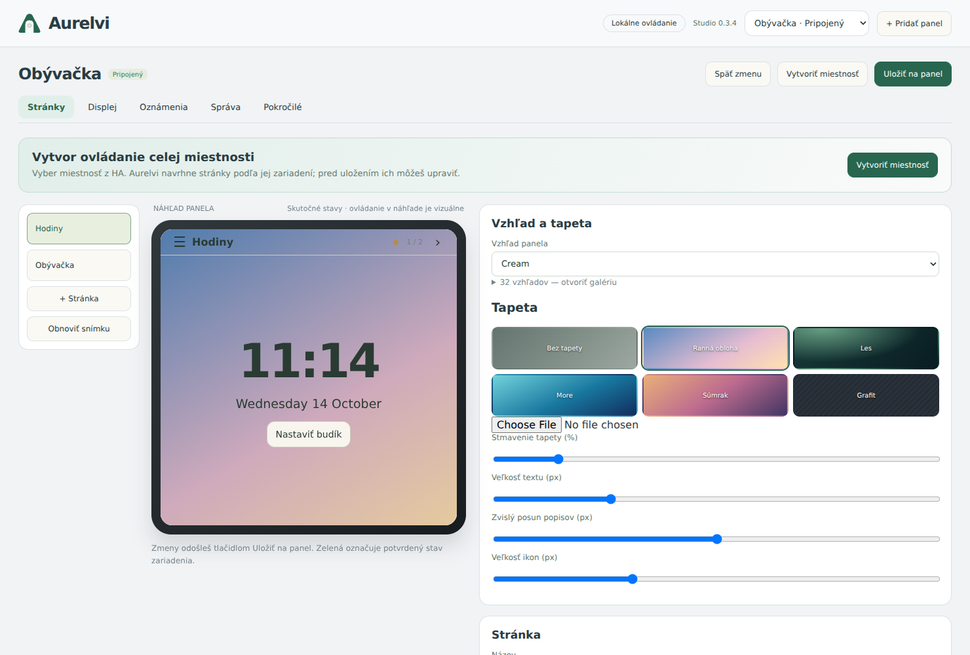Switch to the Stránky tab
970x655 pixels.
coord(46,107)
